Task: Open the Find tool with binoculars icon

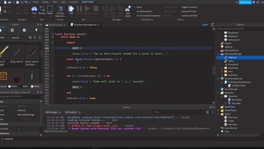Action: [x=34, y=10]
